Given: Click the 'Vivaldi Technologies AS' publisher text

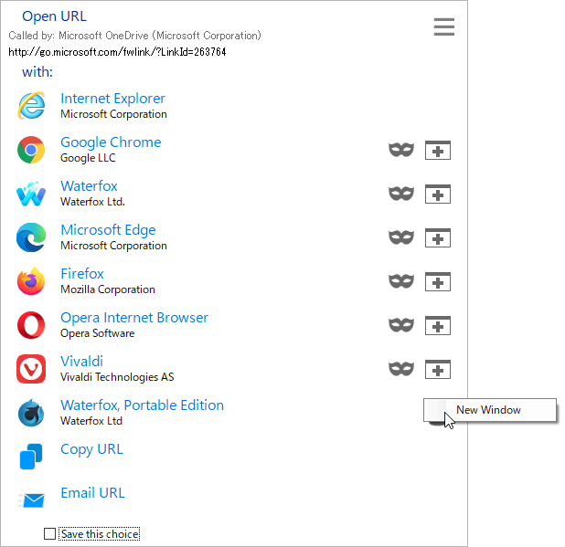Looking at the screenshot, I should [x=117, y=377].
